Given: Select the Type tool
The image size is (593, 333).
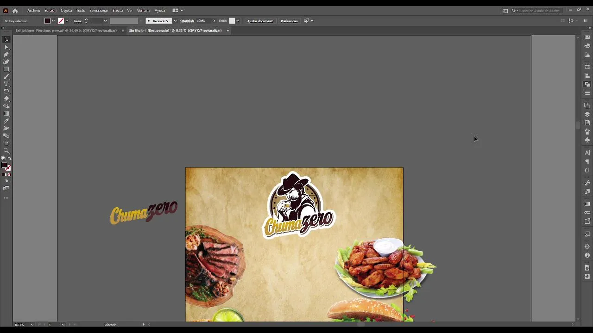Looking at the screenshot, I should coord(6,84).
